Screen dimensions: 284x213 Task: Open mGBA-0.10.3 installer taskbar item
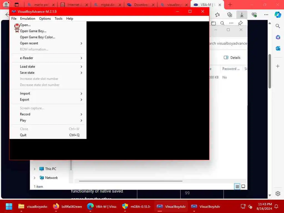click(x=136, y=206)
